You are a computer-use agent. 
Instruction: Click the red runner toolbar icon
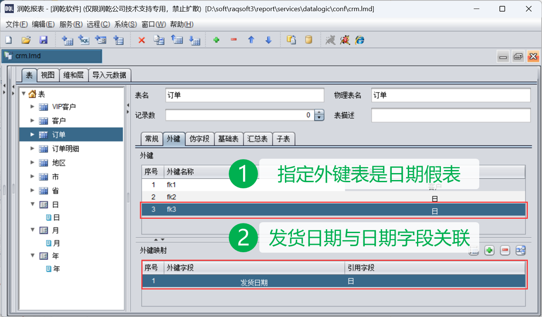click(345, 40)
